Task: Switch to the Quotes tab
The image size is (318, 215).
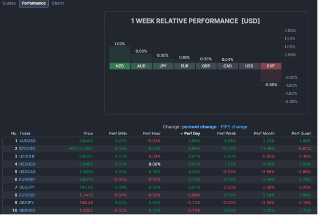Action: [9, 3]
